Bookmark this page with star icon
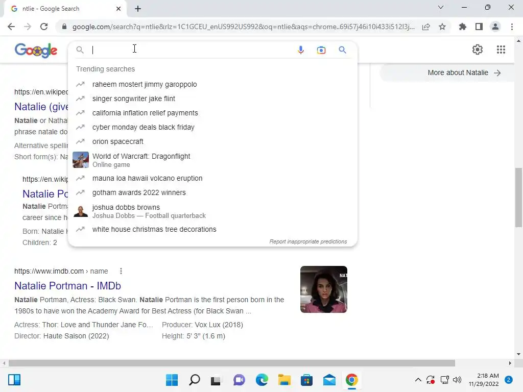 442,27
